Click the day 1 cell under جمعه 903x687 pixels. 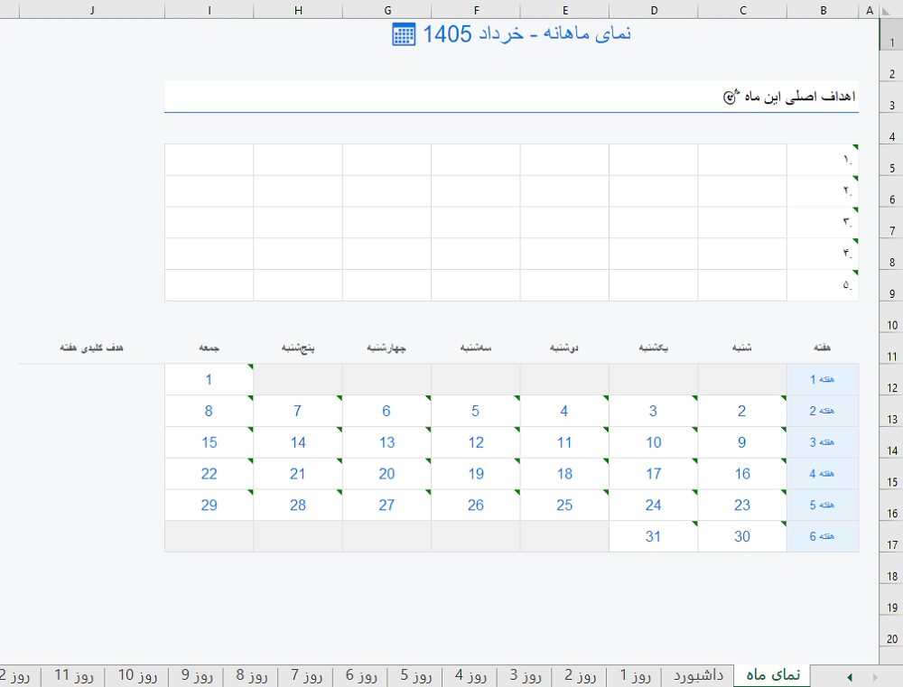209,379
